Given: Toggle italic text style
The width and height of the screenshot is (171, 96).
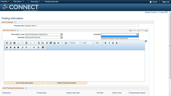Looking at the screenshot, I should [109, 43].
